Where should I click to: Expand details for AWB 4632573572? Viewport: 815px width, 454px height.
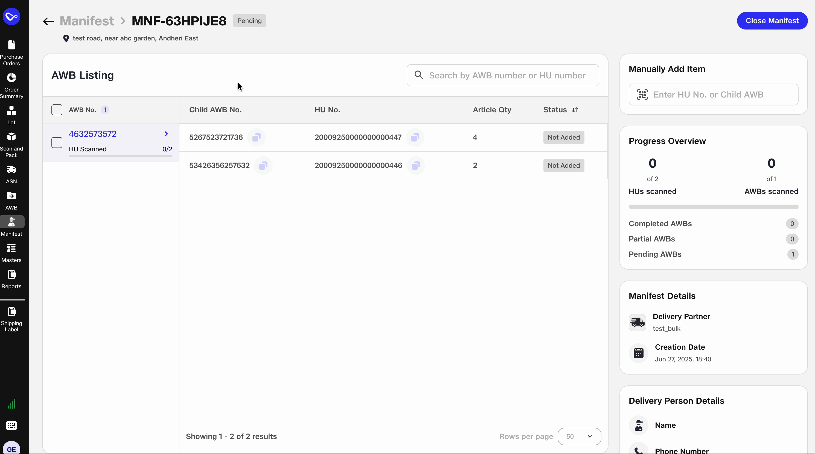(166, 134)
